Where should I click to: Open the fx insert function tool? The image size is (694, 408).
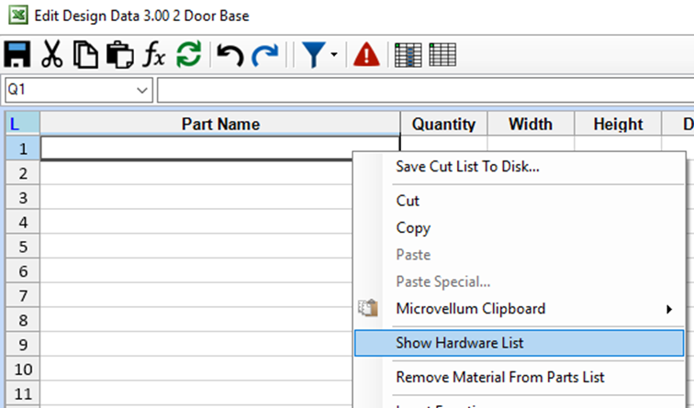(153, 55)
